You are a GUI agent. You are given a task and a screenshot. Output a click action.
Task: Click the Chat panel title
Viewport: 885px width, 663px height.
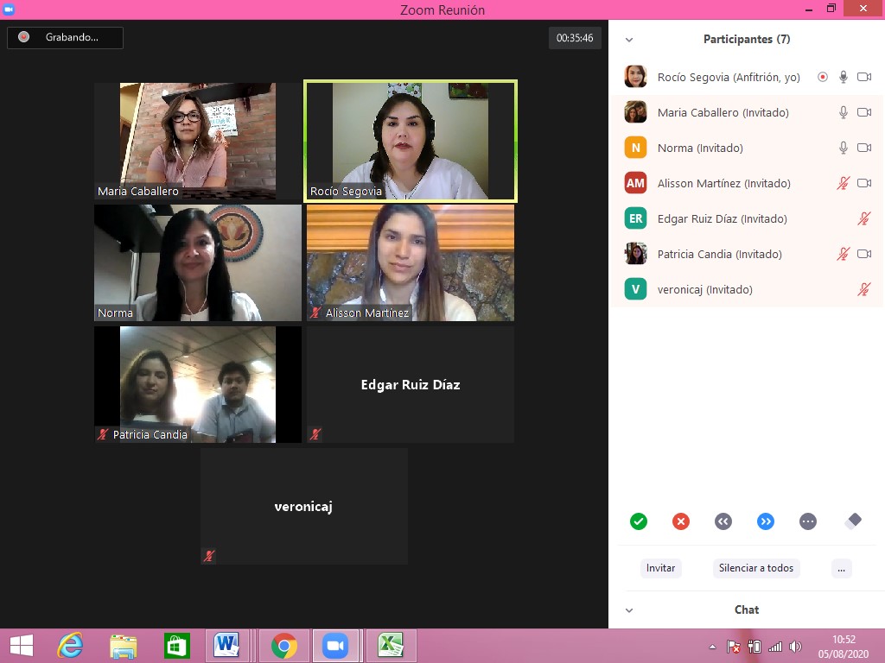click(747, 609)
